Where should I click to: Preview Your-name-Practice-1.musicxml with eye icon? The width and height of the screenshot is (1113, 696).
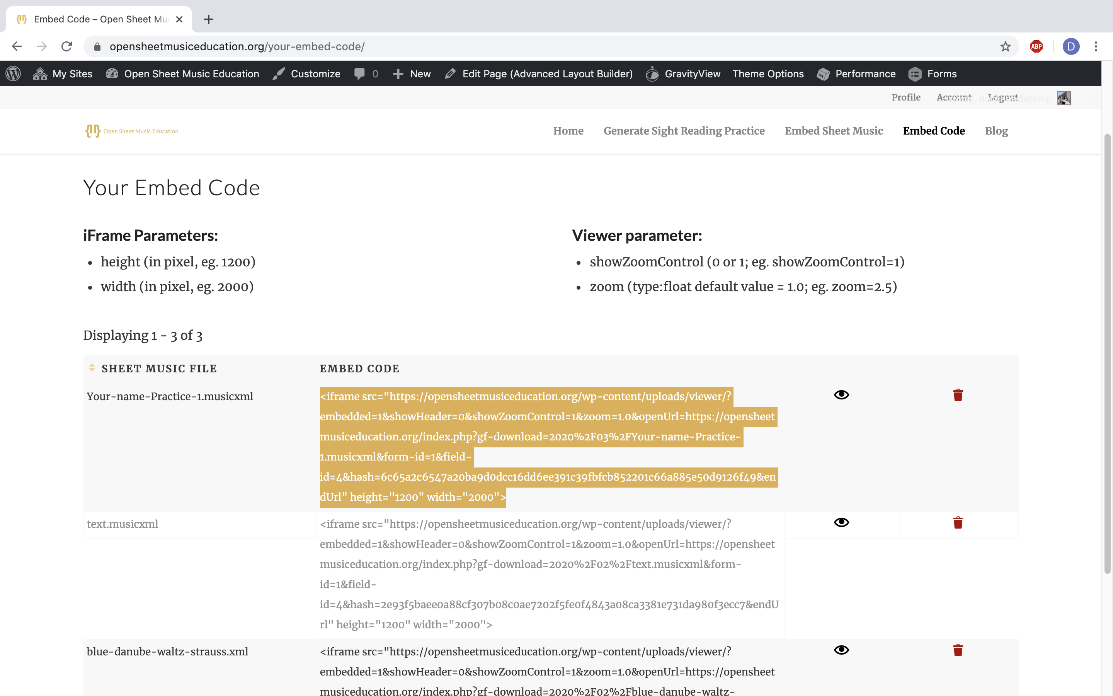pos(841,395)
